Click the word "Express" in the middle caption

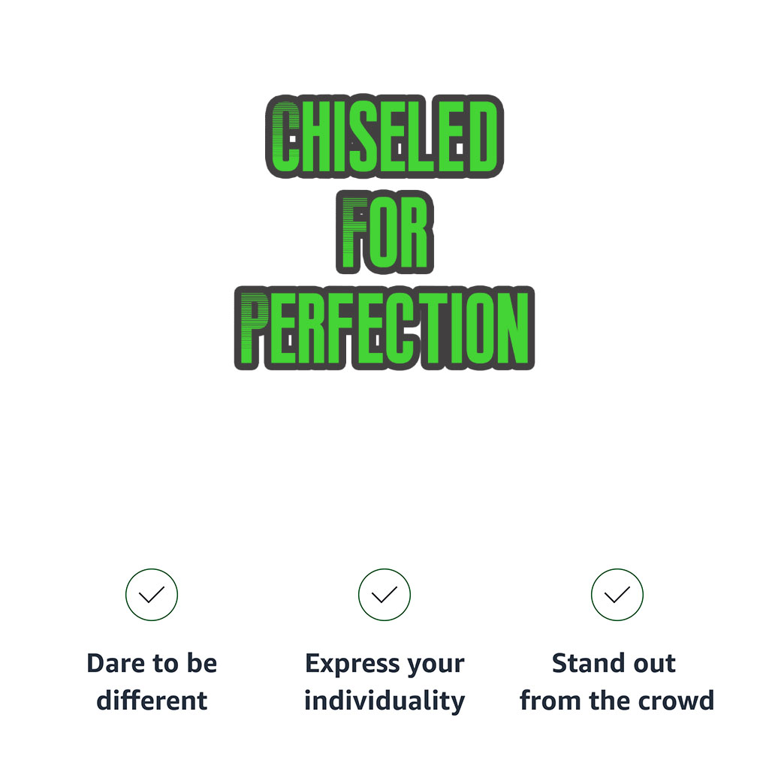(351, 664)
